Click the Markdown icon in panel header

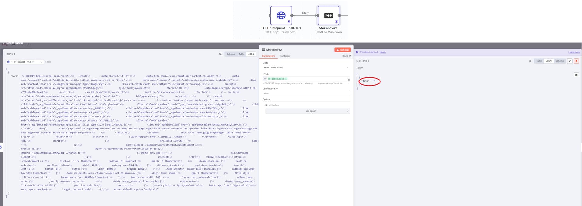(263, 50)
